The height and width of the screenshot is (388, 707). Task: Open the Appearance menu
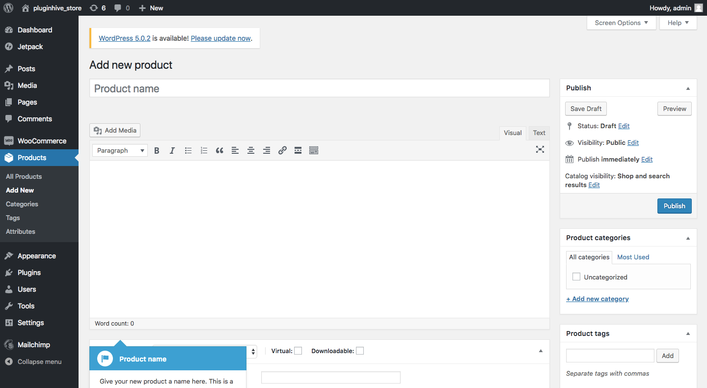pyautogui.click(x=39, y=256)
